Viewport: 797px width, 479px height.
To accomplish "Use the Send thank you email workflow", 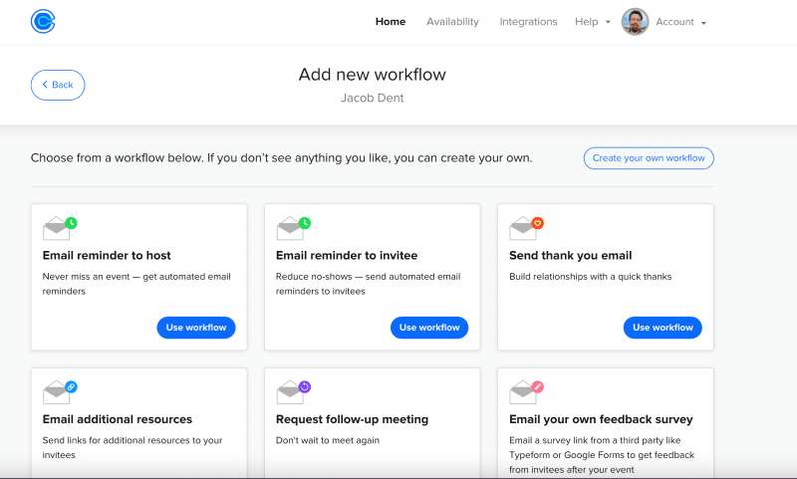I will click(663, 328).
